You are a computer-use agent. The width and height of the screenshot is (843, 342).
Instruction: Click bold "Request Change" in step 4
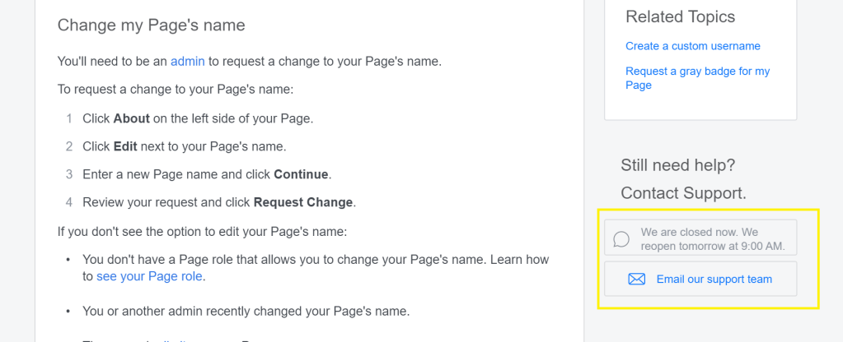[x=303, y=202]
